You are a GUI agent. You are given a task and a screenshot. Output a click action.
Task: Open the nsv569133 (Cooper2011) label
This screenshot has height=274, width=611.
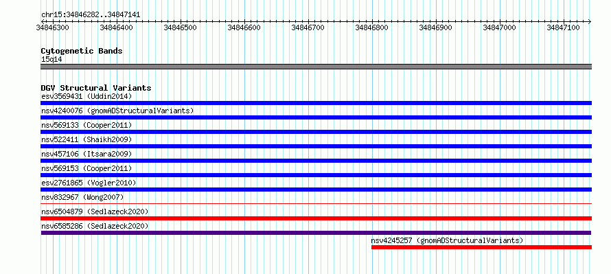pyautogui.click(x=87, y=125)
